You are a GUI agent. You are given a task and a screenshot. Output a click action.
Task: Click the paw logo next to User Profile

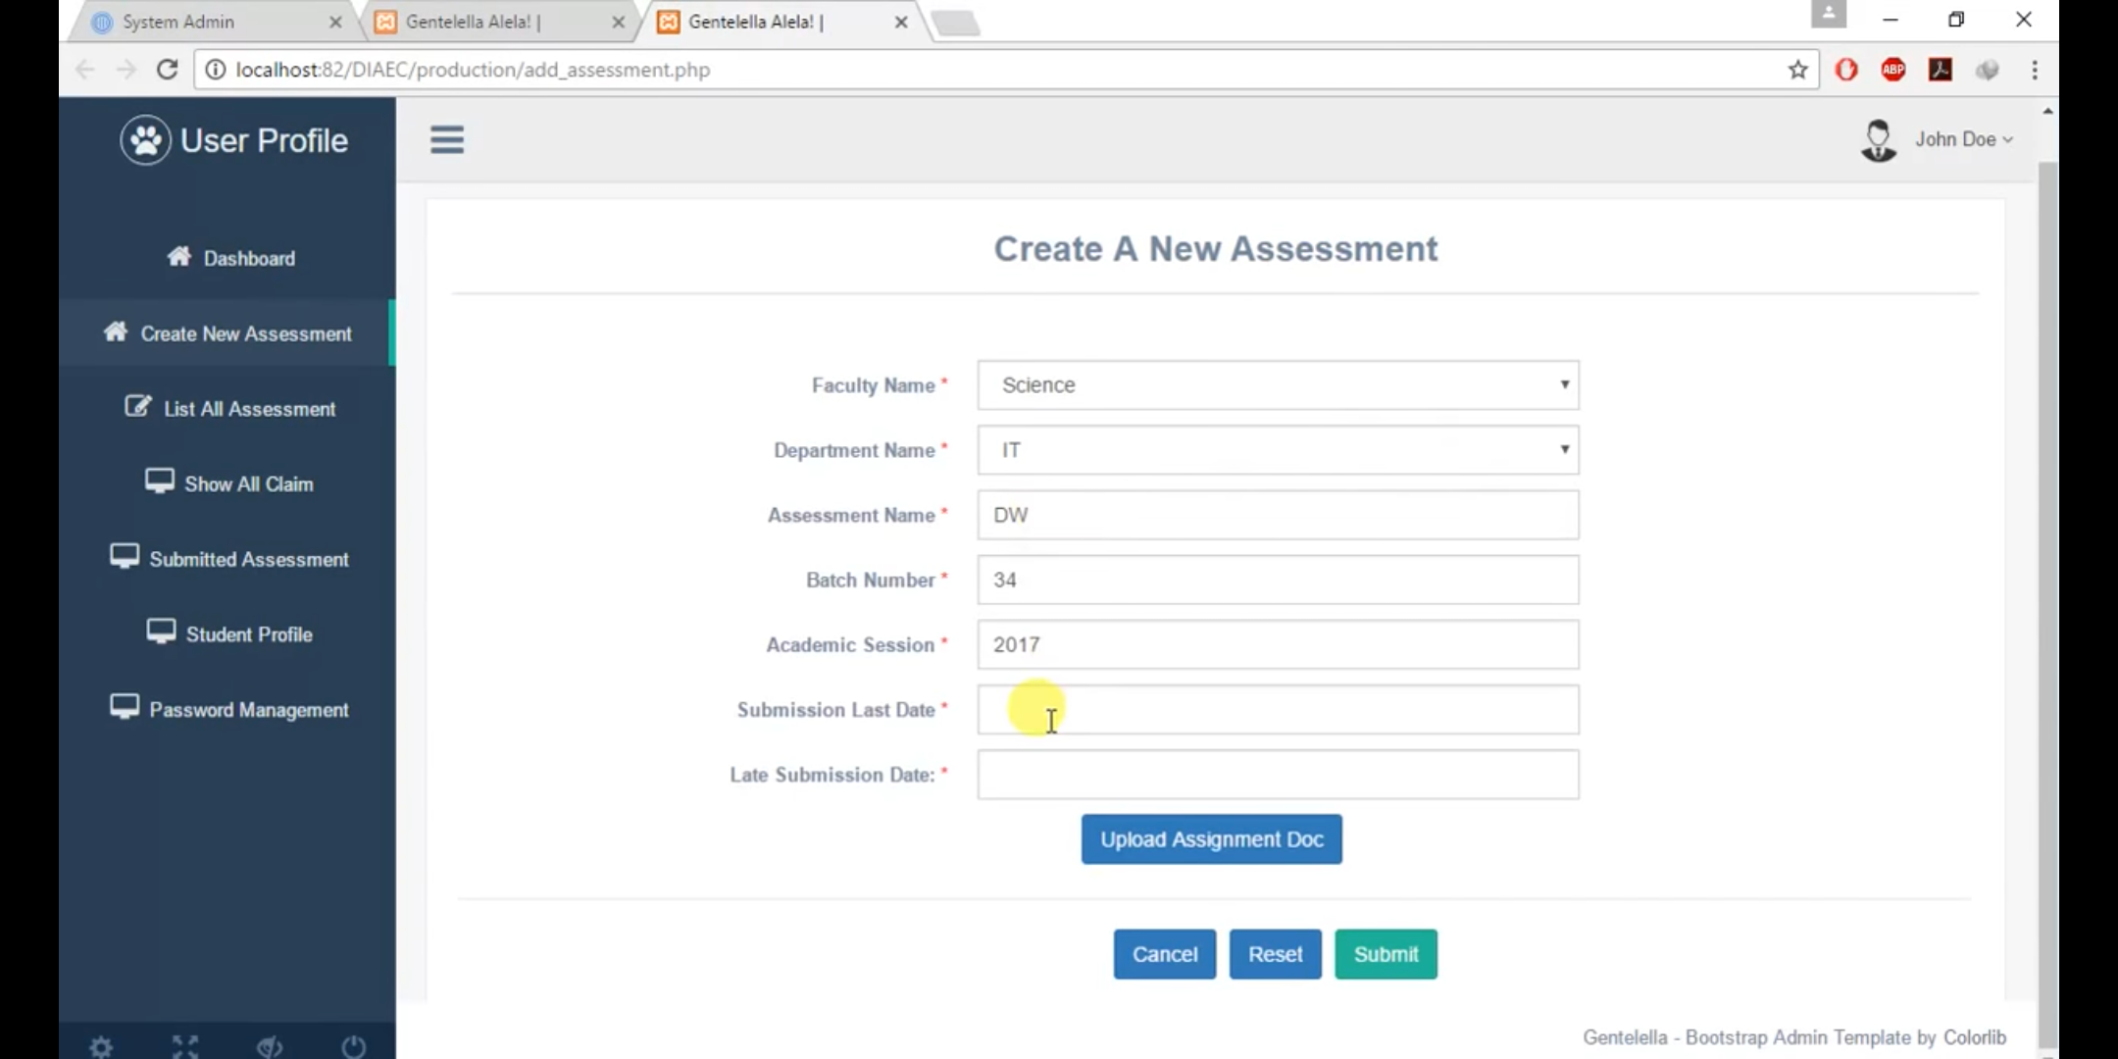(x=145, y=140)
